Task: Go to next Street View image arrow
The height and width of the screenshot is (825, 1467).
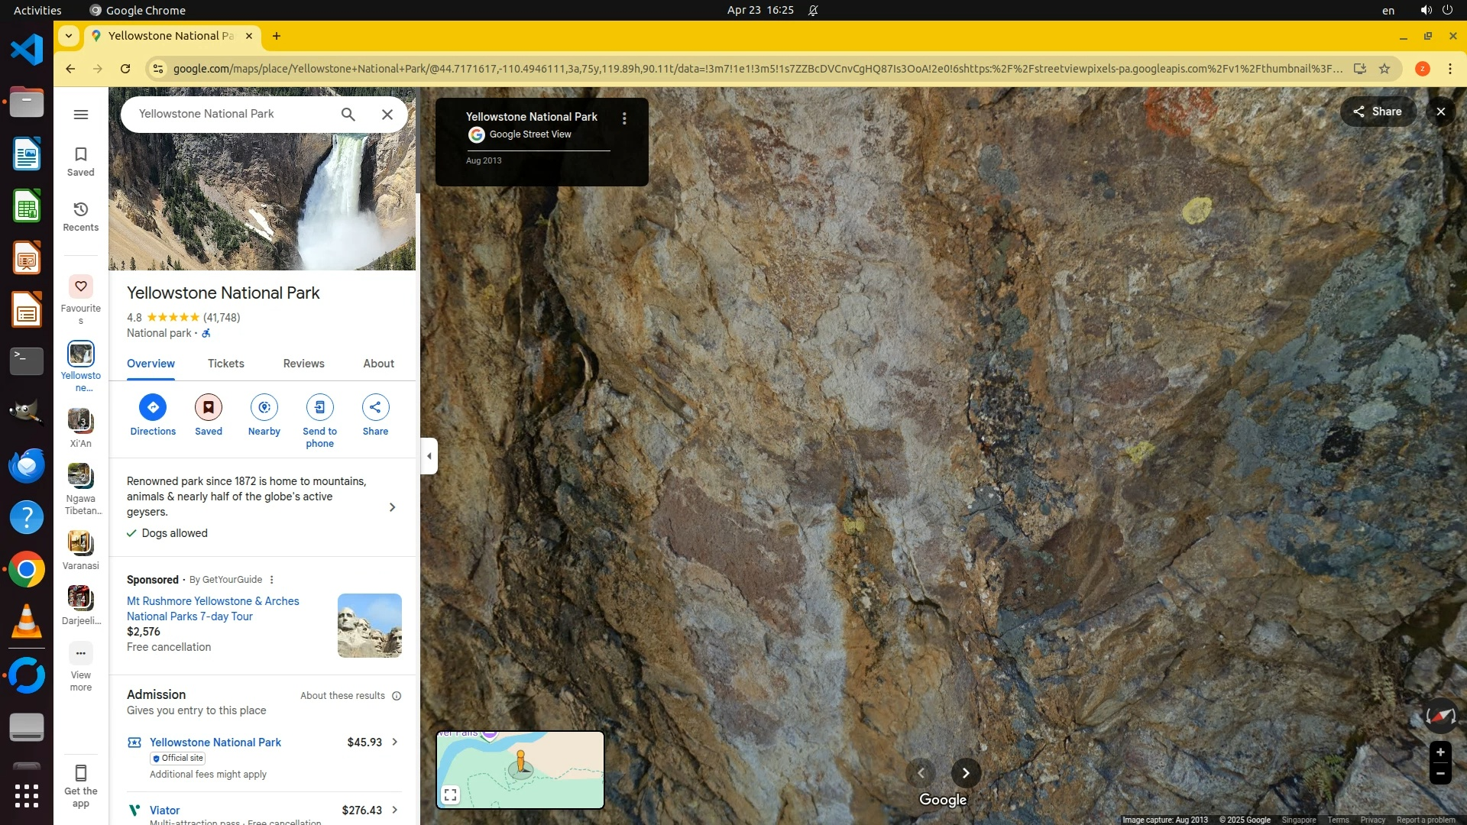Action: (966, 773)
